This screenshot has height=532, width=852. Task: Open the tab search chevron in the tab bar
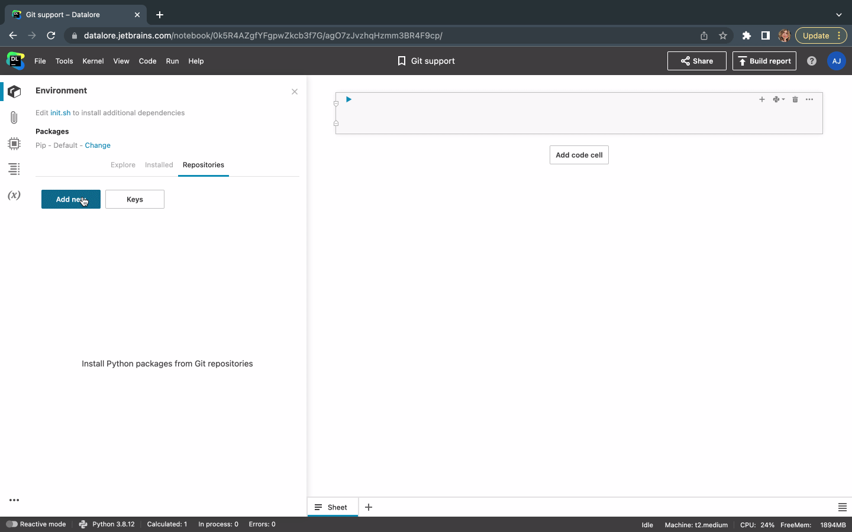coord(838,15)
